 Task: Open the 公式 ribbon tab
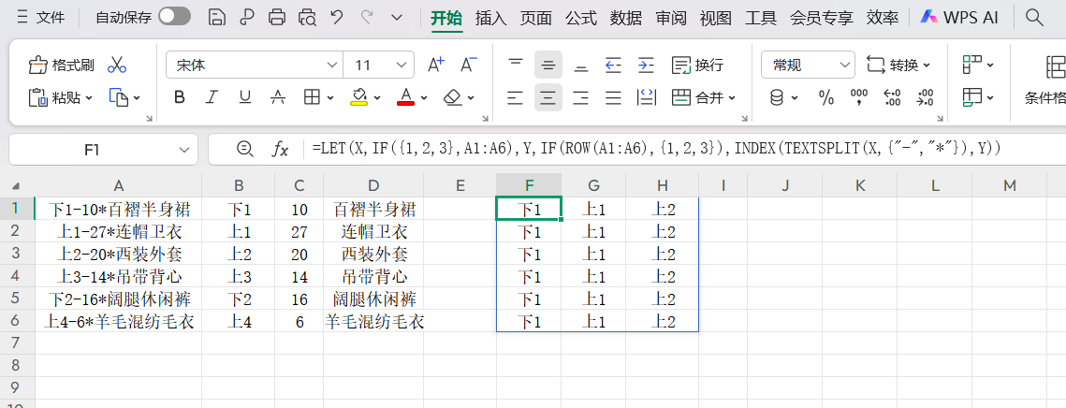coord(581,17)
